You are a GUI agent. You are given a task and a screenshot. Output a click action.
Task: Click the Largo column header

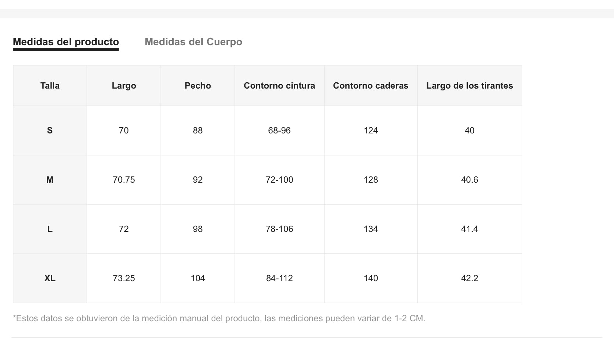click(x=124, y=86)
